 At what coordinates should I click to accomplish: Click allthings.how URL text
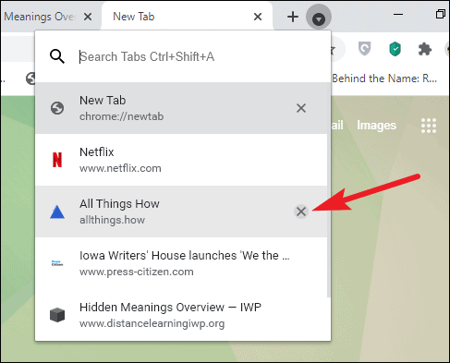click(112, 220)
